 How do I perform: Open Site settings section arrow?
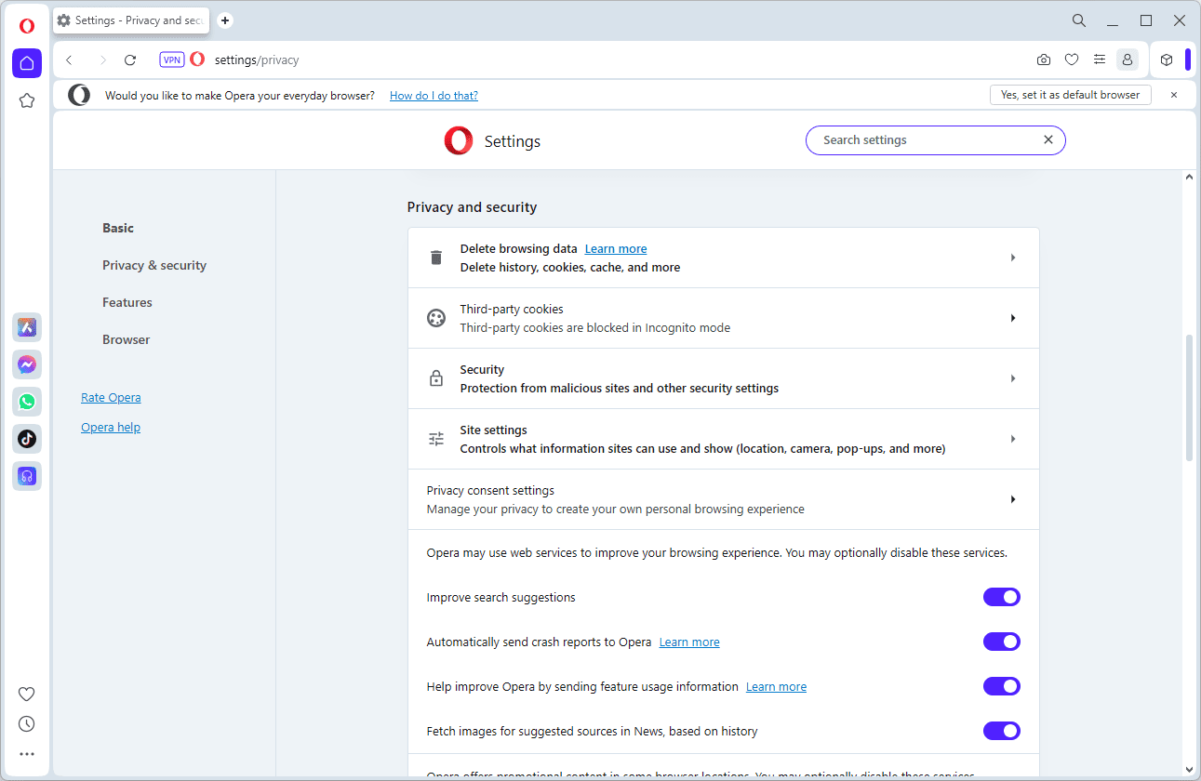coord(1012,439)
